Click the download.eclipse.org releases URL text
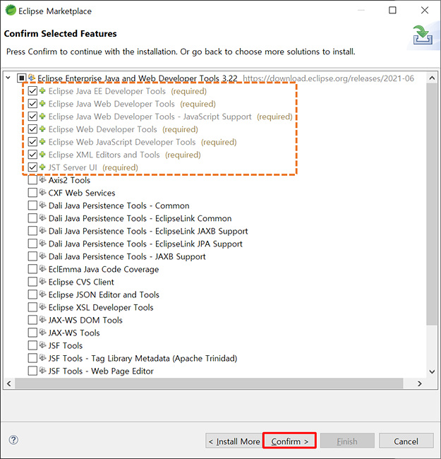441x459 pixels. [328, 78]
